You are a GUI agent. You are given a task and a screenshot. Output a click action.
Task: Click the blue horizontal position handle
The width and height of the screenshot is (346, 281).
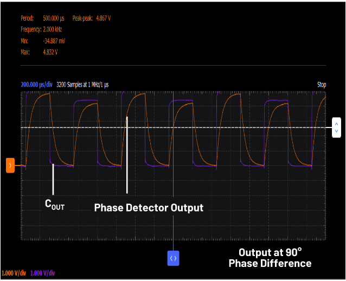(173, 258)
